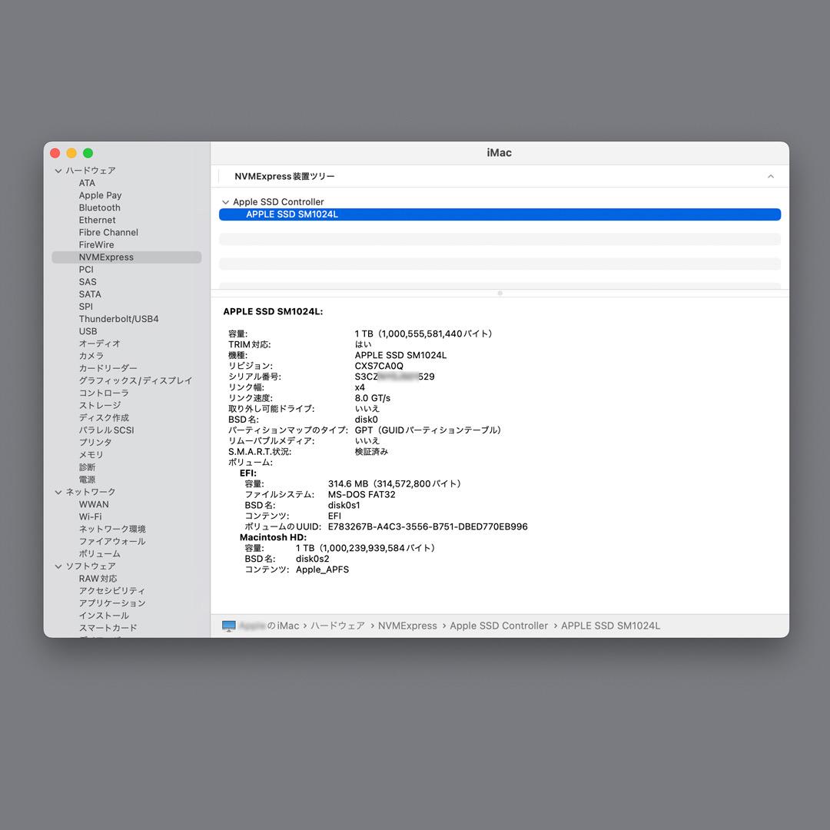Select FireWire in the sidebar
830x830 pixels.
96,244
